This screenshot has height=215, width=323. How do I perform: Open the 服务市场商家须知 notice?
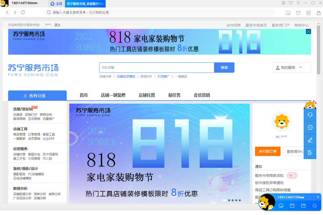click(x=269, y=175)
